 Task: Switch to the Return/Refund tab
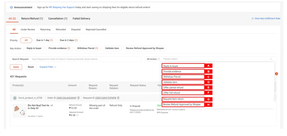(x=32, y=19)
